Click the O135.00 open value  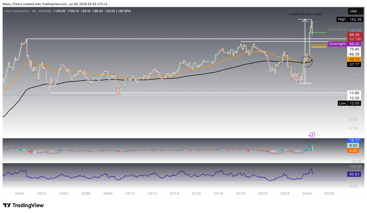coord(59,11)
